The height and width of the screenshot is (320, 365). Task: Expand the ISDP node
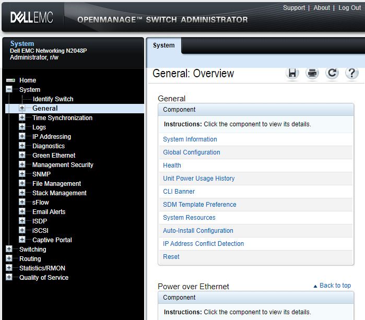click(x=22, y=221)
